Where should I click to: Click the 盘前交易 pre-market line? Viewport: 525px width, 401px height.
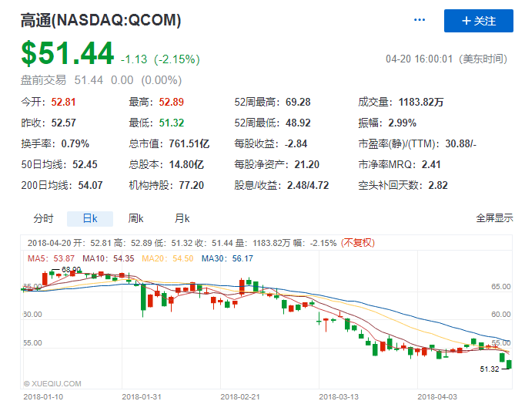101,80
